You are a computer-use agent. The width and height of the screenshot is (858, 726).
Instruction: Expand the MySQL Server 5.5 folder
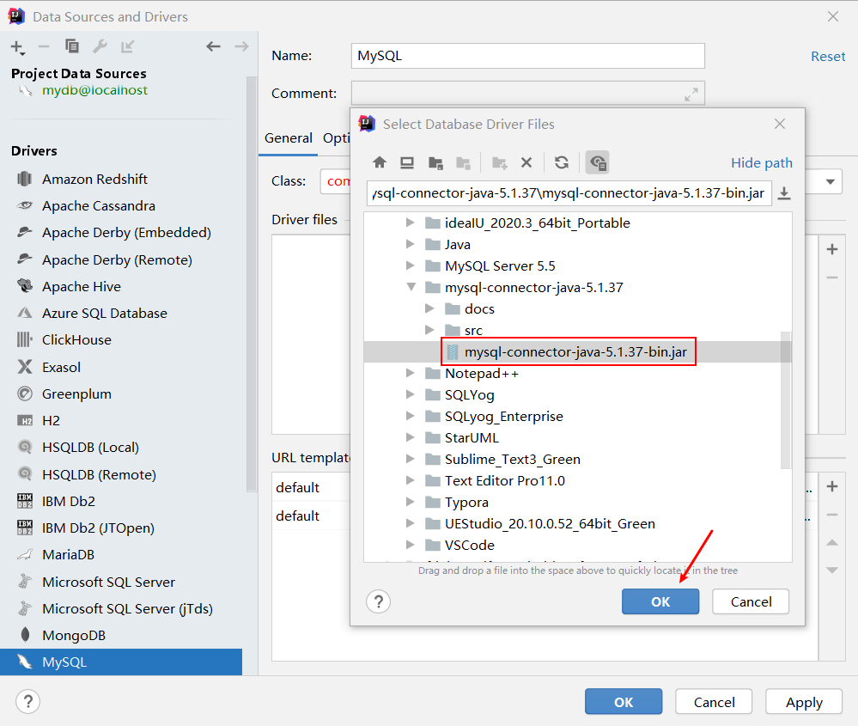pos(410,265)
